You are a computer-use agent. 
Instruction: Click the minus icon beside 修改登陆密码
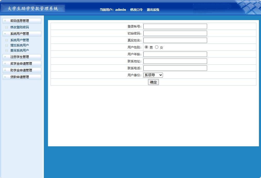tap(6, 27)
